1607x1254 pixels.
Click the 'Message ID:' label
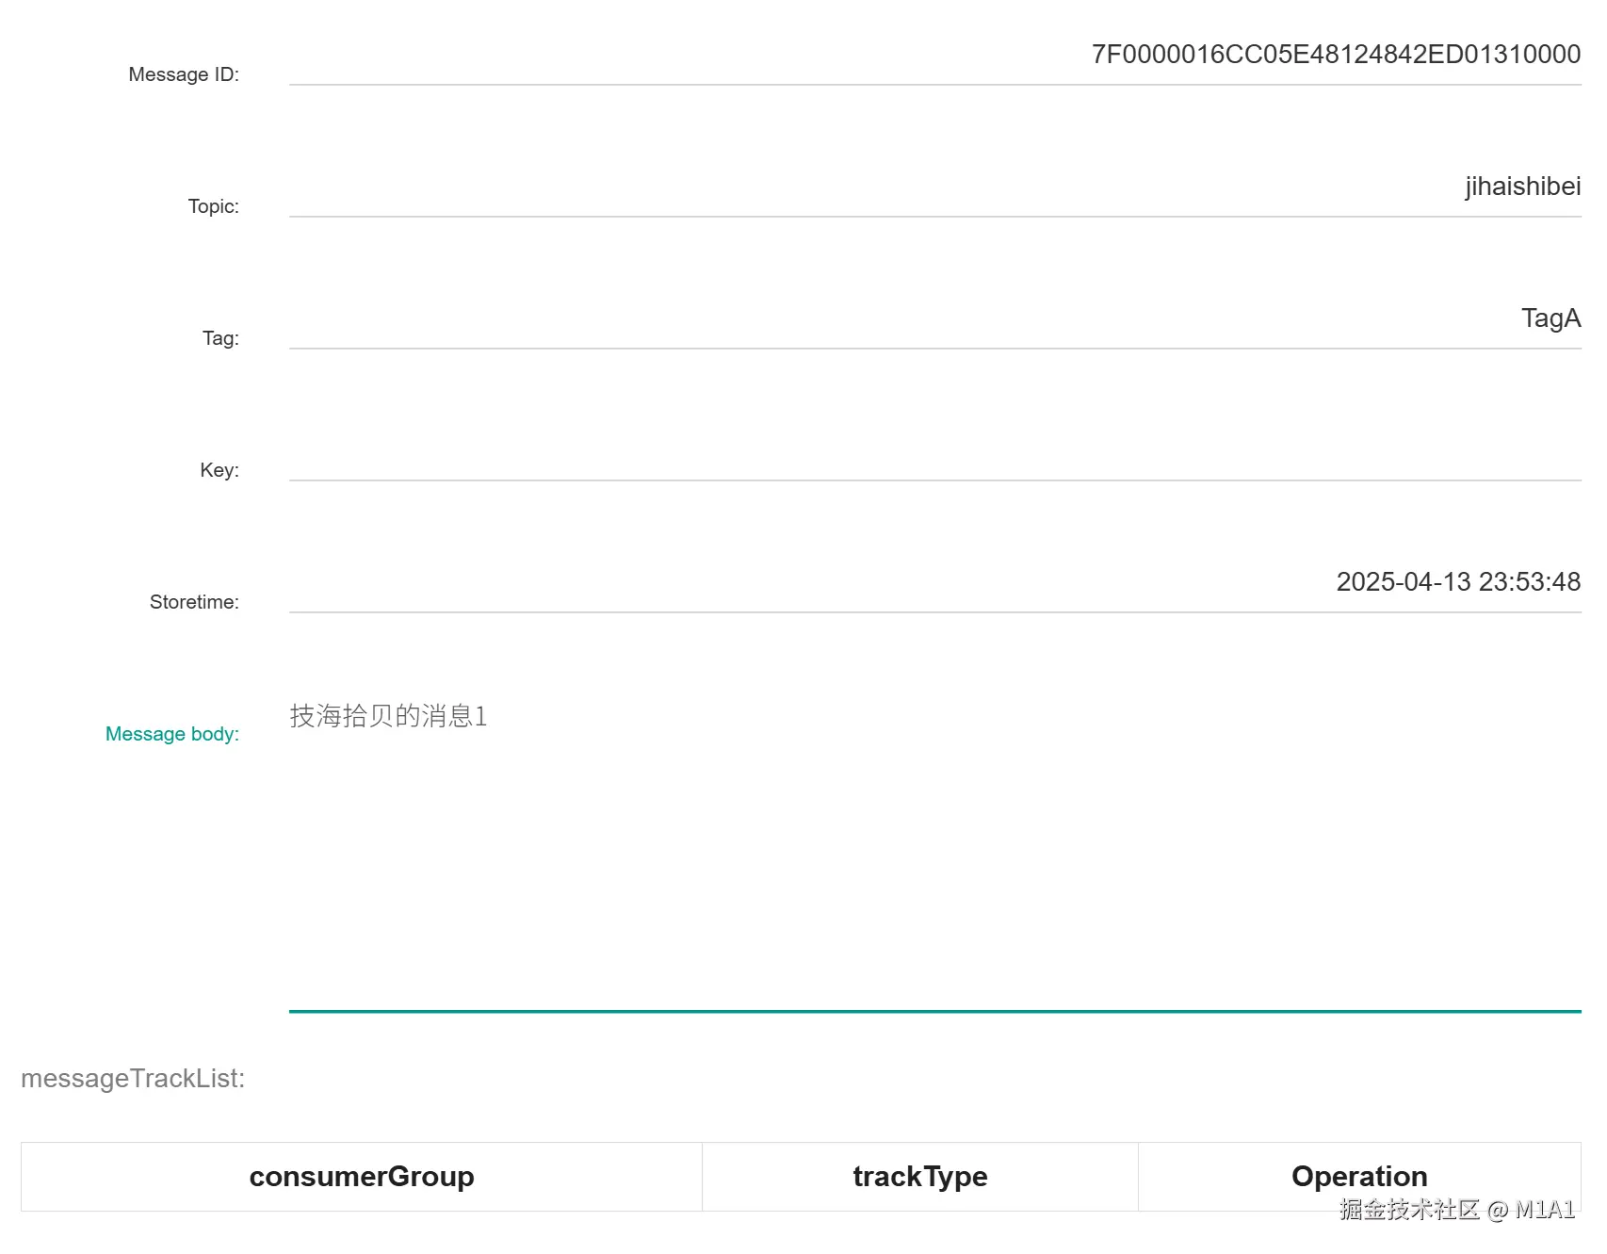184,74
